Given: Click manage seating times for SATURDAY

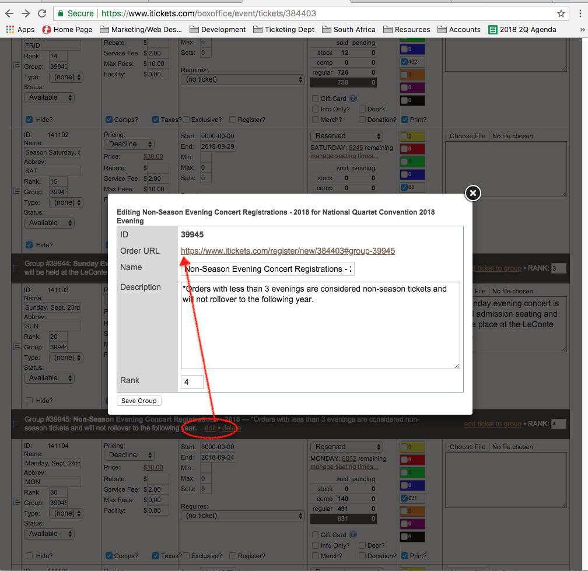Looking at the screenshot, I should click(344, 156).
